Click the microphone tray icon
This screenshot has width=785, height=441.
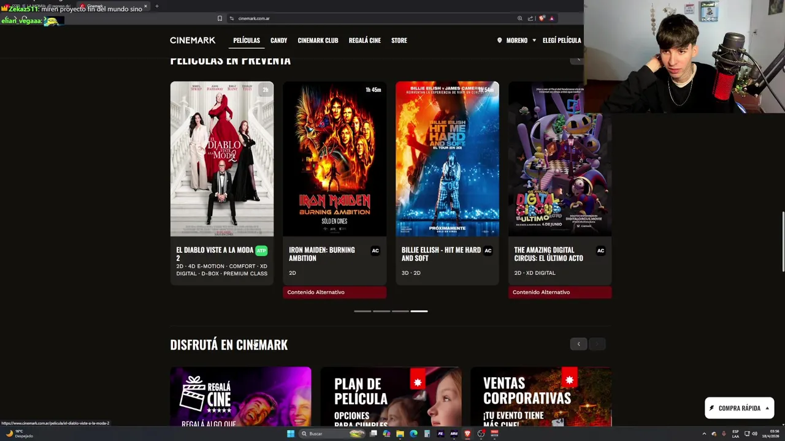point(724,434)
